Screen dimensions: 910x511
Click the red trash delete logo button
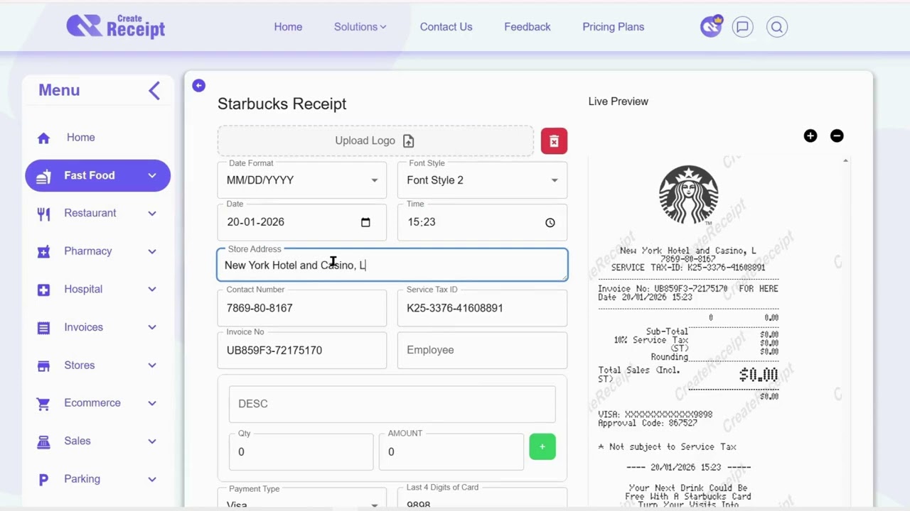(x=554, y=141)
